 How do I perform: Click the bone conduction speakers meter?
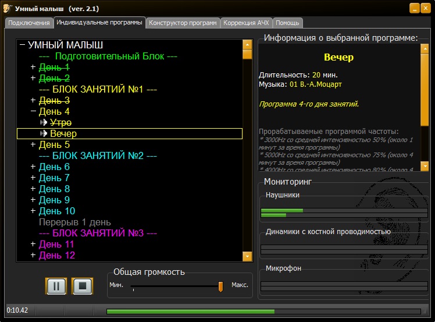click(344, 249)
